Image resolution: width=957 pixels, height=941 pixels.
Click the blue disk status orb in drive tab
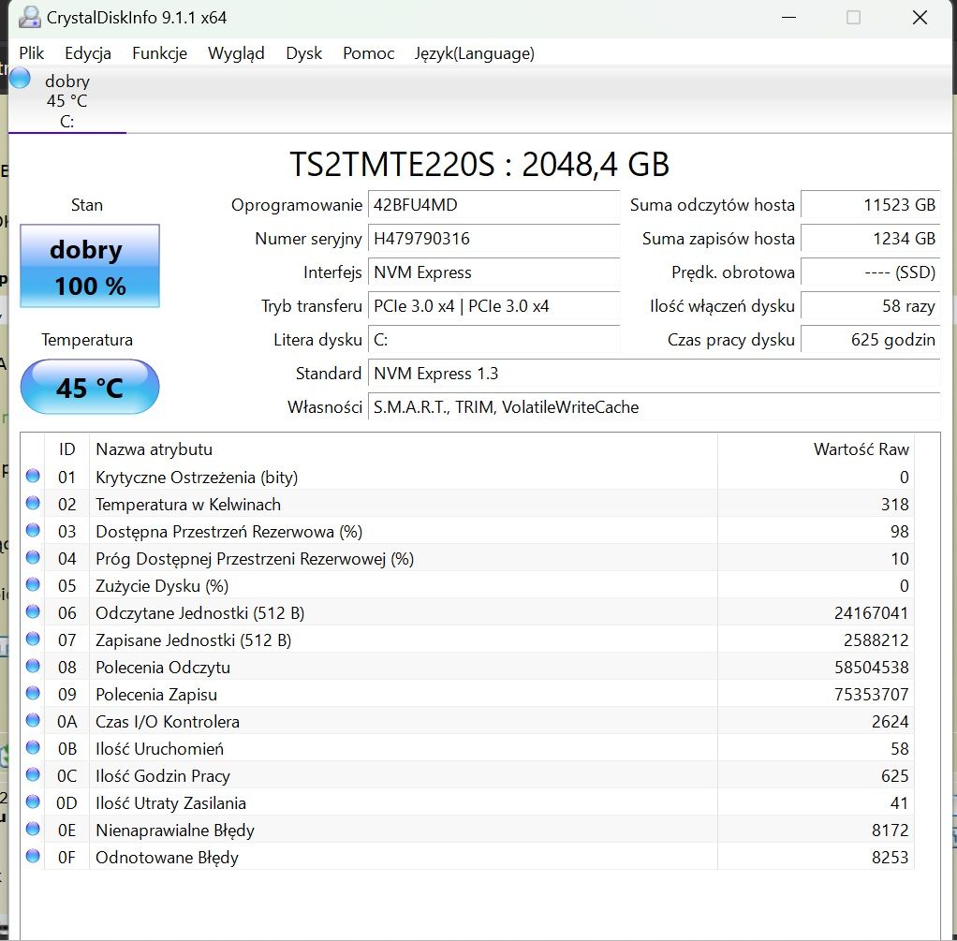[x=21, y=78]
